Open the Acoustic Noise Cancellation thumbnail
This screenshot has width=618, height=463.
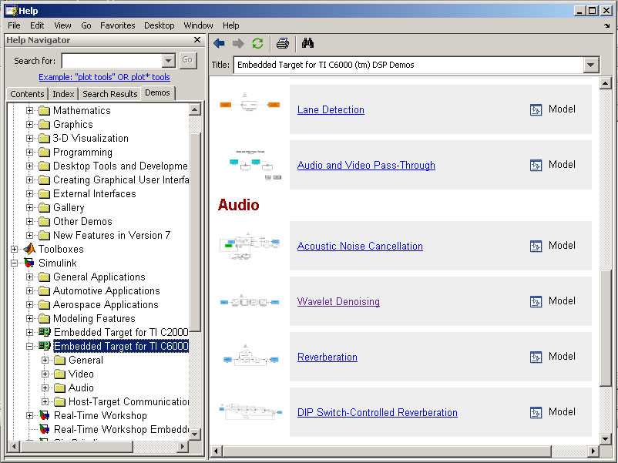(250, 246)
